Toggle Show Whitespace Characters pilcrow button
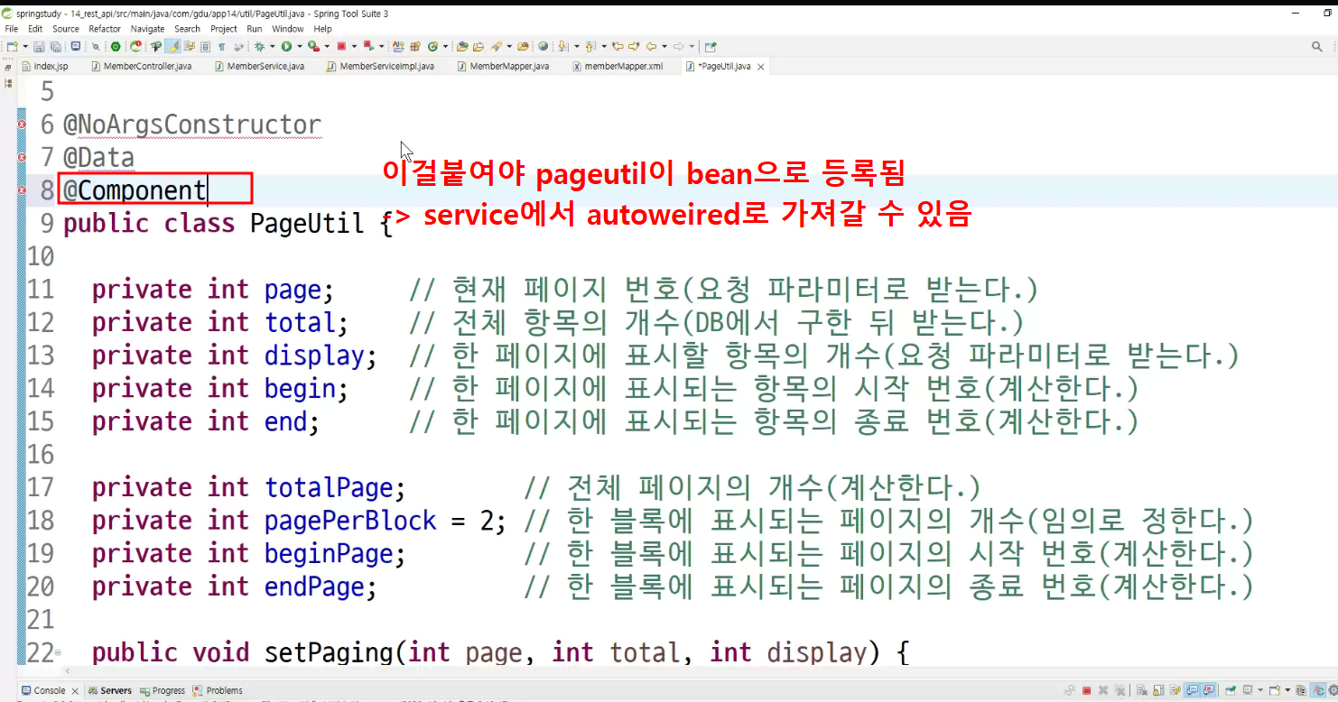This screenshot has width=1338, height=702. tap(222, 46)
